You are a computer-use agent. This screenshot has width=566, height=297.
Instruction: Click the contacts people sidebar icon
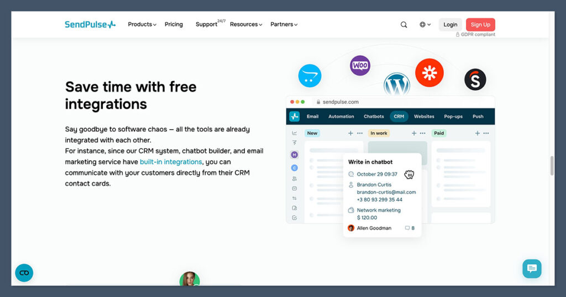point(295,179)
